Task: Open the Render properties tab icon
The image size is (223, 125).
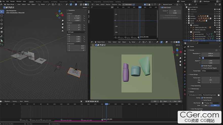Action: point(185,51)
